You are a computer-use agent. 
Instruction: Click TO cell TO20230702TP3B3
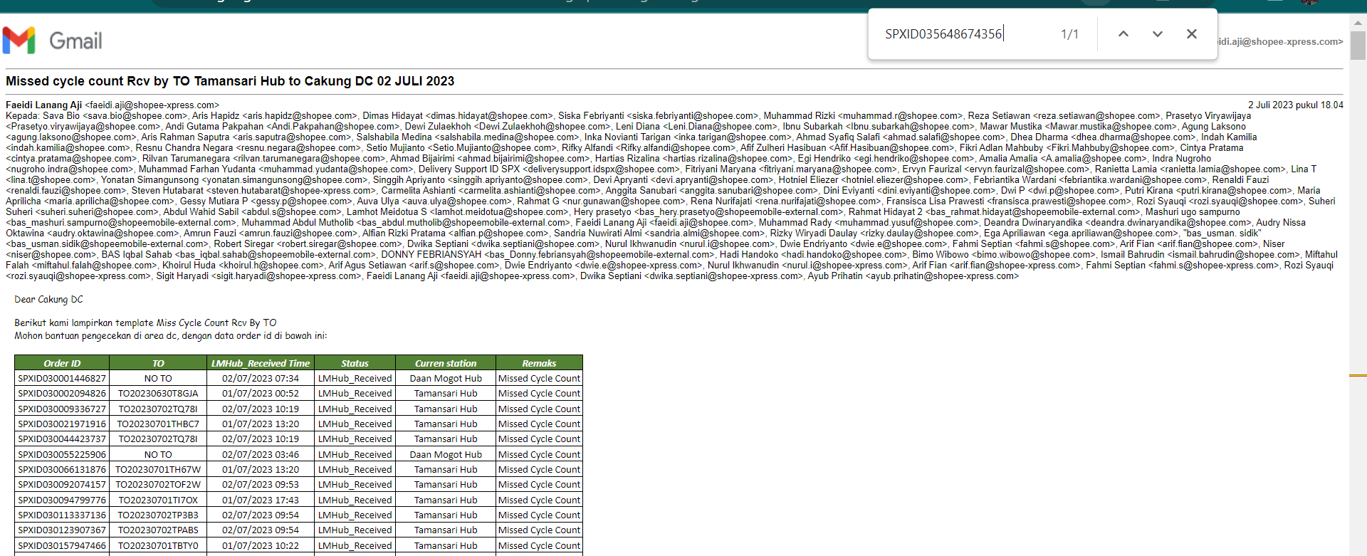tap(158, 515)
